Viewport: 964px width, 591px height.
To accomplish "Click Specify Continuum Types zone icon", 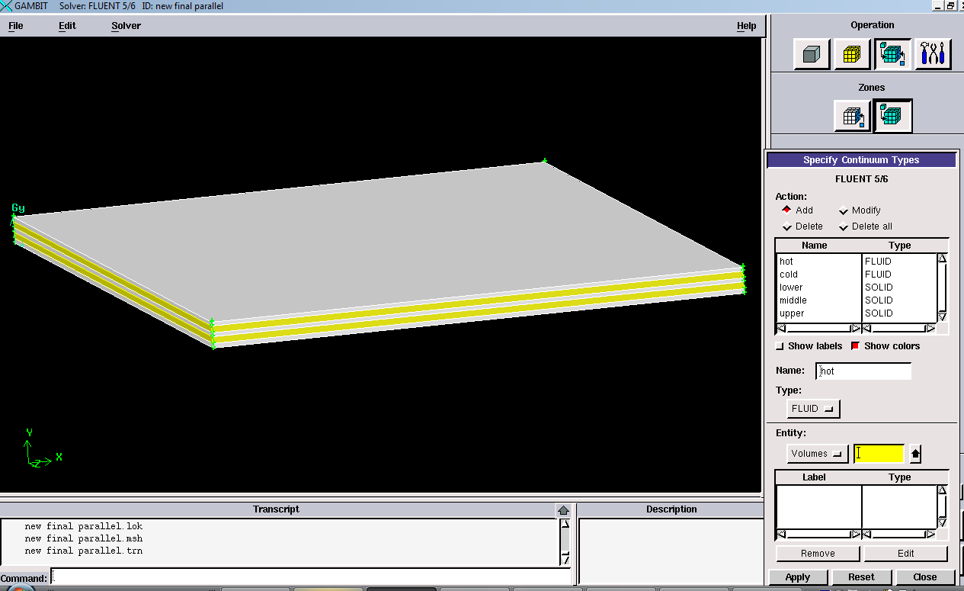I will 892,116.
